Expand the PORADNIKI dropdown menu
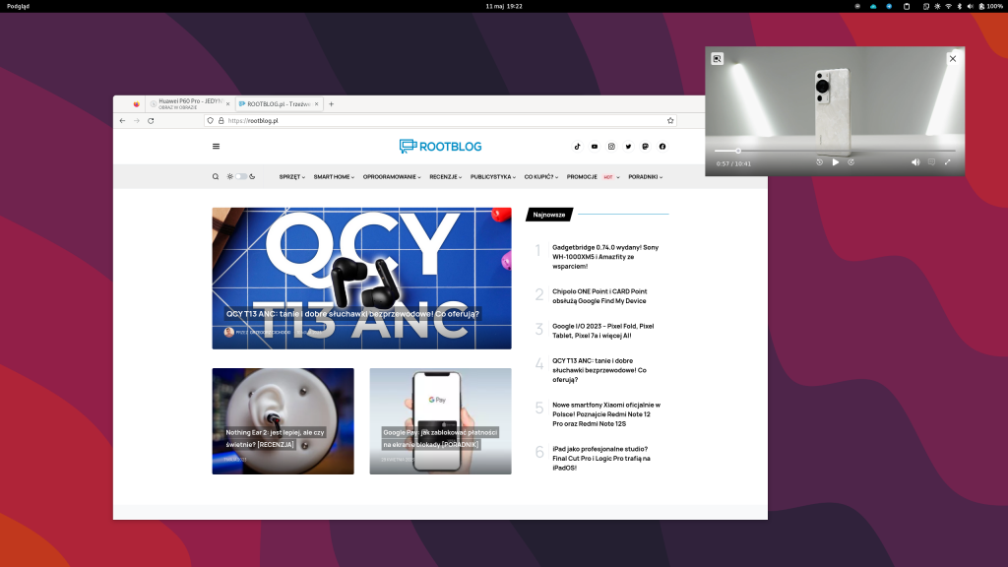 click(x=645, y=177)
